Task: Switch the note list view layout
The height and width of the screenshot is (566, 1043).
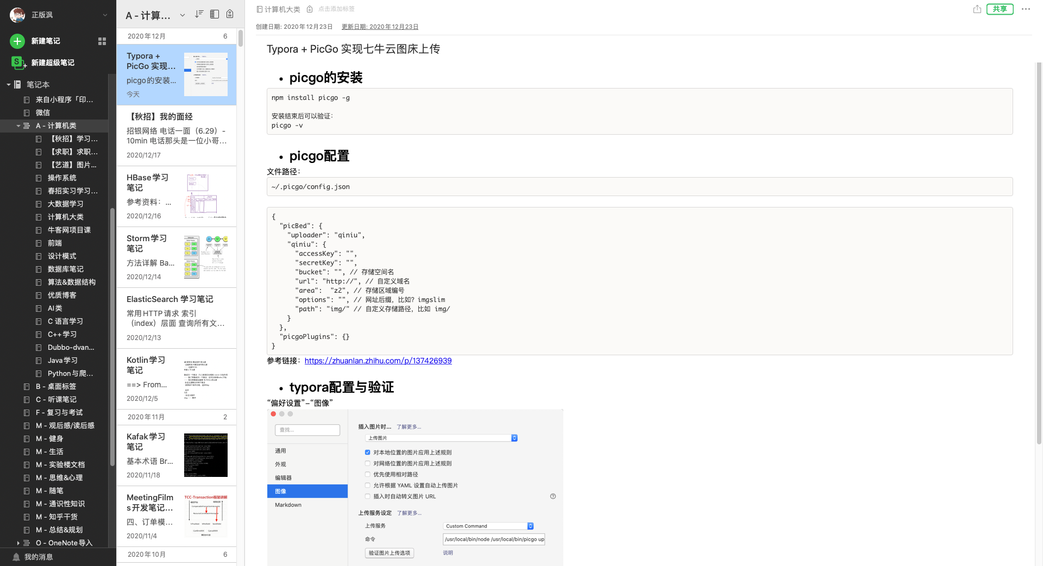Action: point(215,14)
